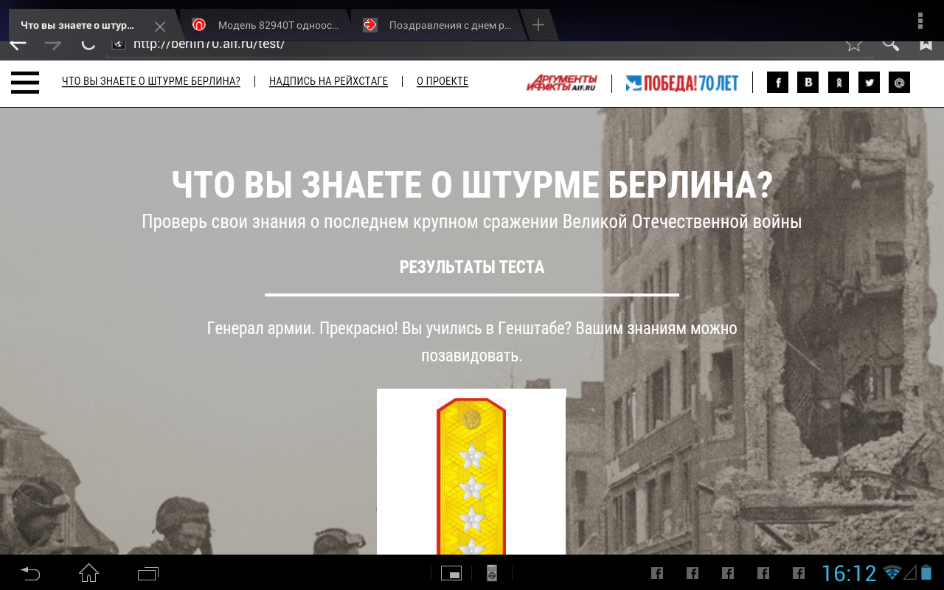The width and height of the screenshot is (944, 590).
Task: Share via VKontakte icon
Action: tap(808, 82)
